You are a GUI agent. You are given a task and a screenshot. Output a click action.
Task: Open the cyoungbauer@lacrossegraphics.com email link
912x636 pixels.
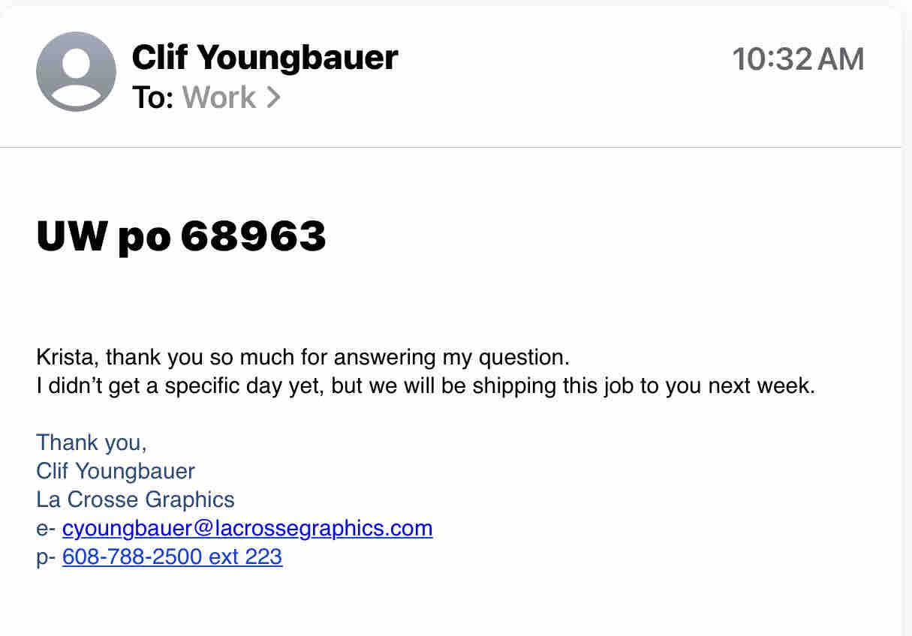tap(247, 528)
